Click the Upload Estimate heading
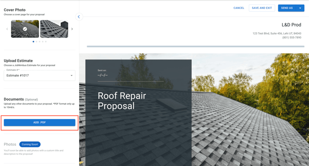The image size is (309, 166). [x=18, y=61]
